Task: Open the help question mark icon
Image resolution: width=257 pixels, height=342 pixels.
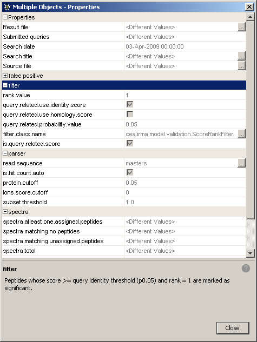Action: point(246,269)
